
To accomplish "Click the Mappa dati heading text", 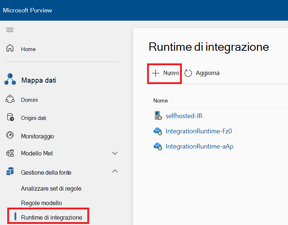I will point(39,80).
